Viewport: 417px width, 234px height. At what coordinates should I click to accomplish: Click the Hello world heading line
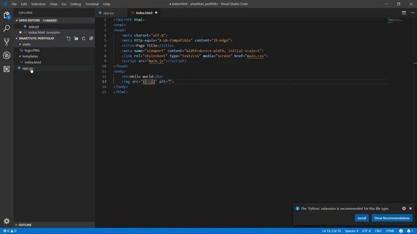pos(143,77)
